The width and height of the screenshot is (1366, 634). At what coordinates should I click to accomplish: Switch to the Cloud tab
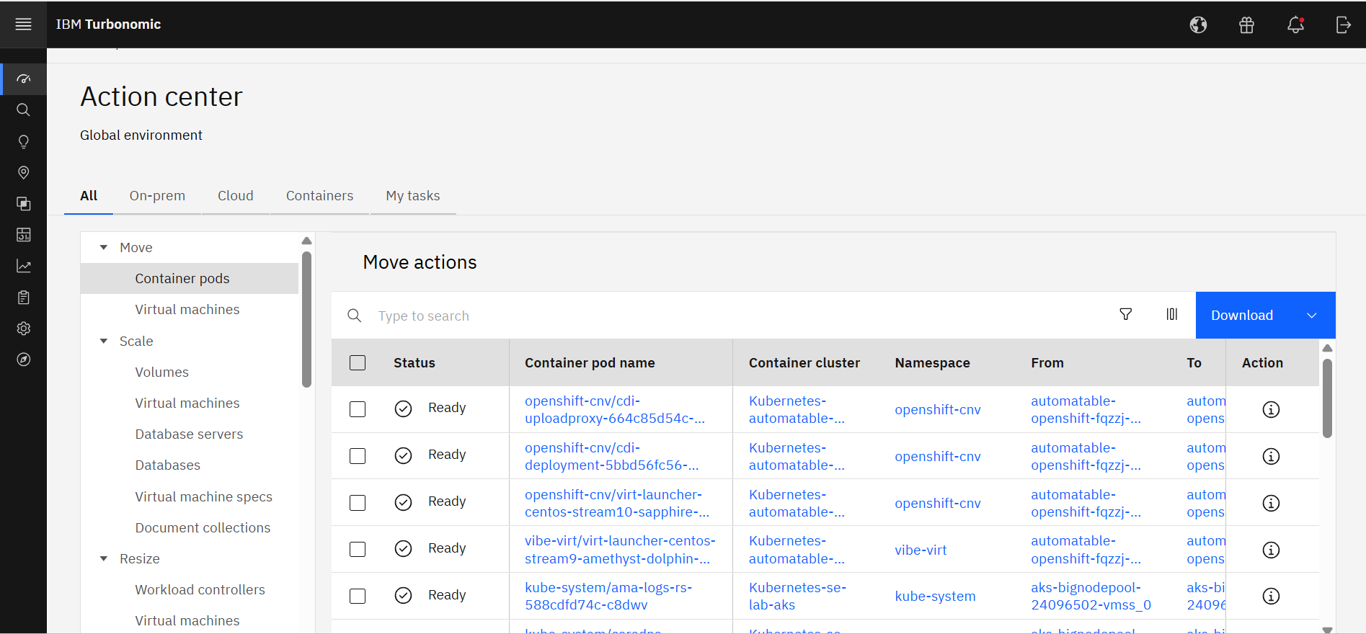click(235, 196)
